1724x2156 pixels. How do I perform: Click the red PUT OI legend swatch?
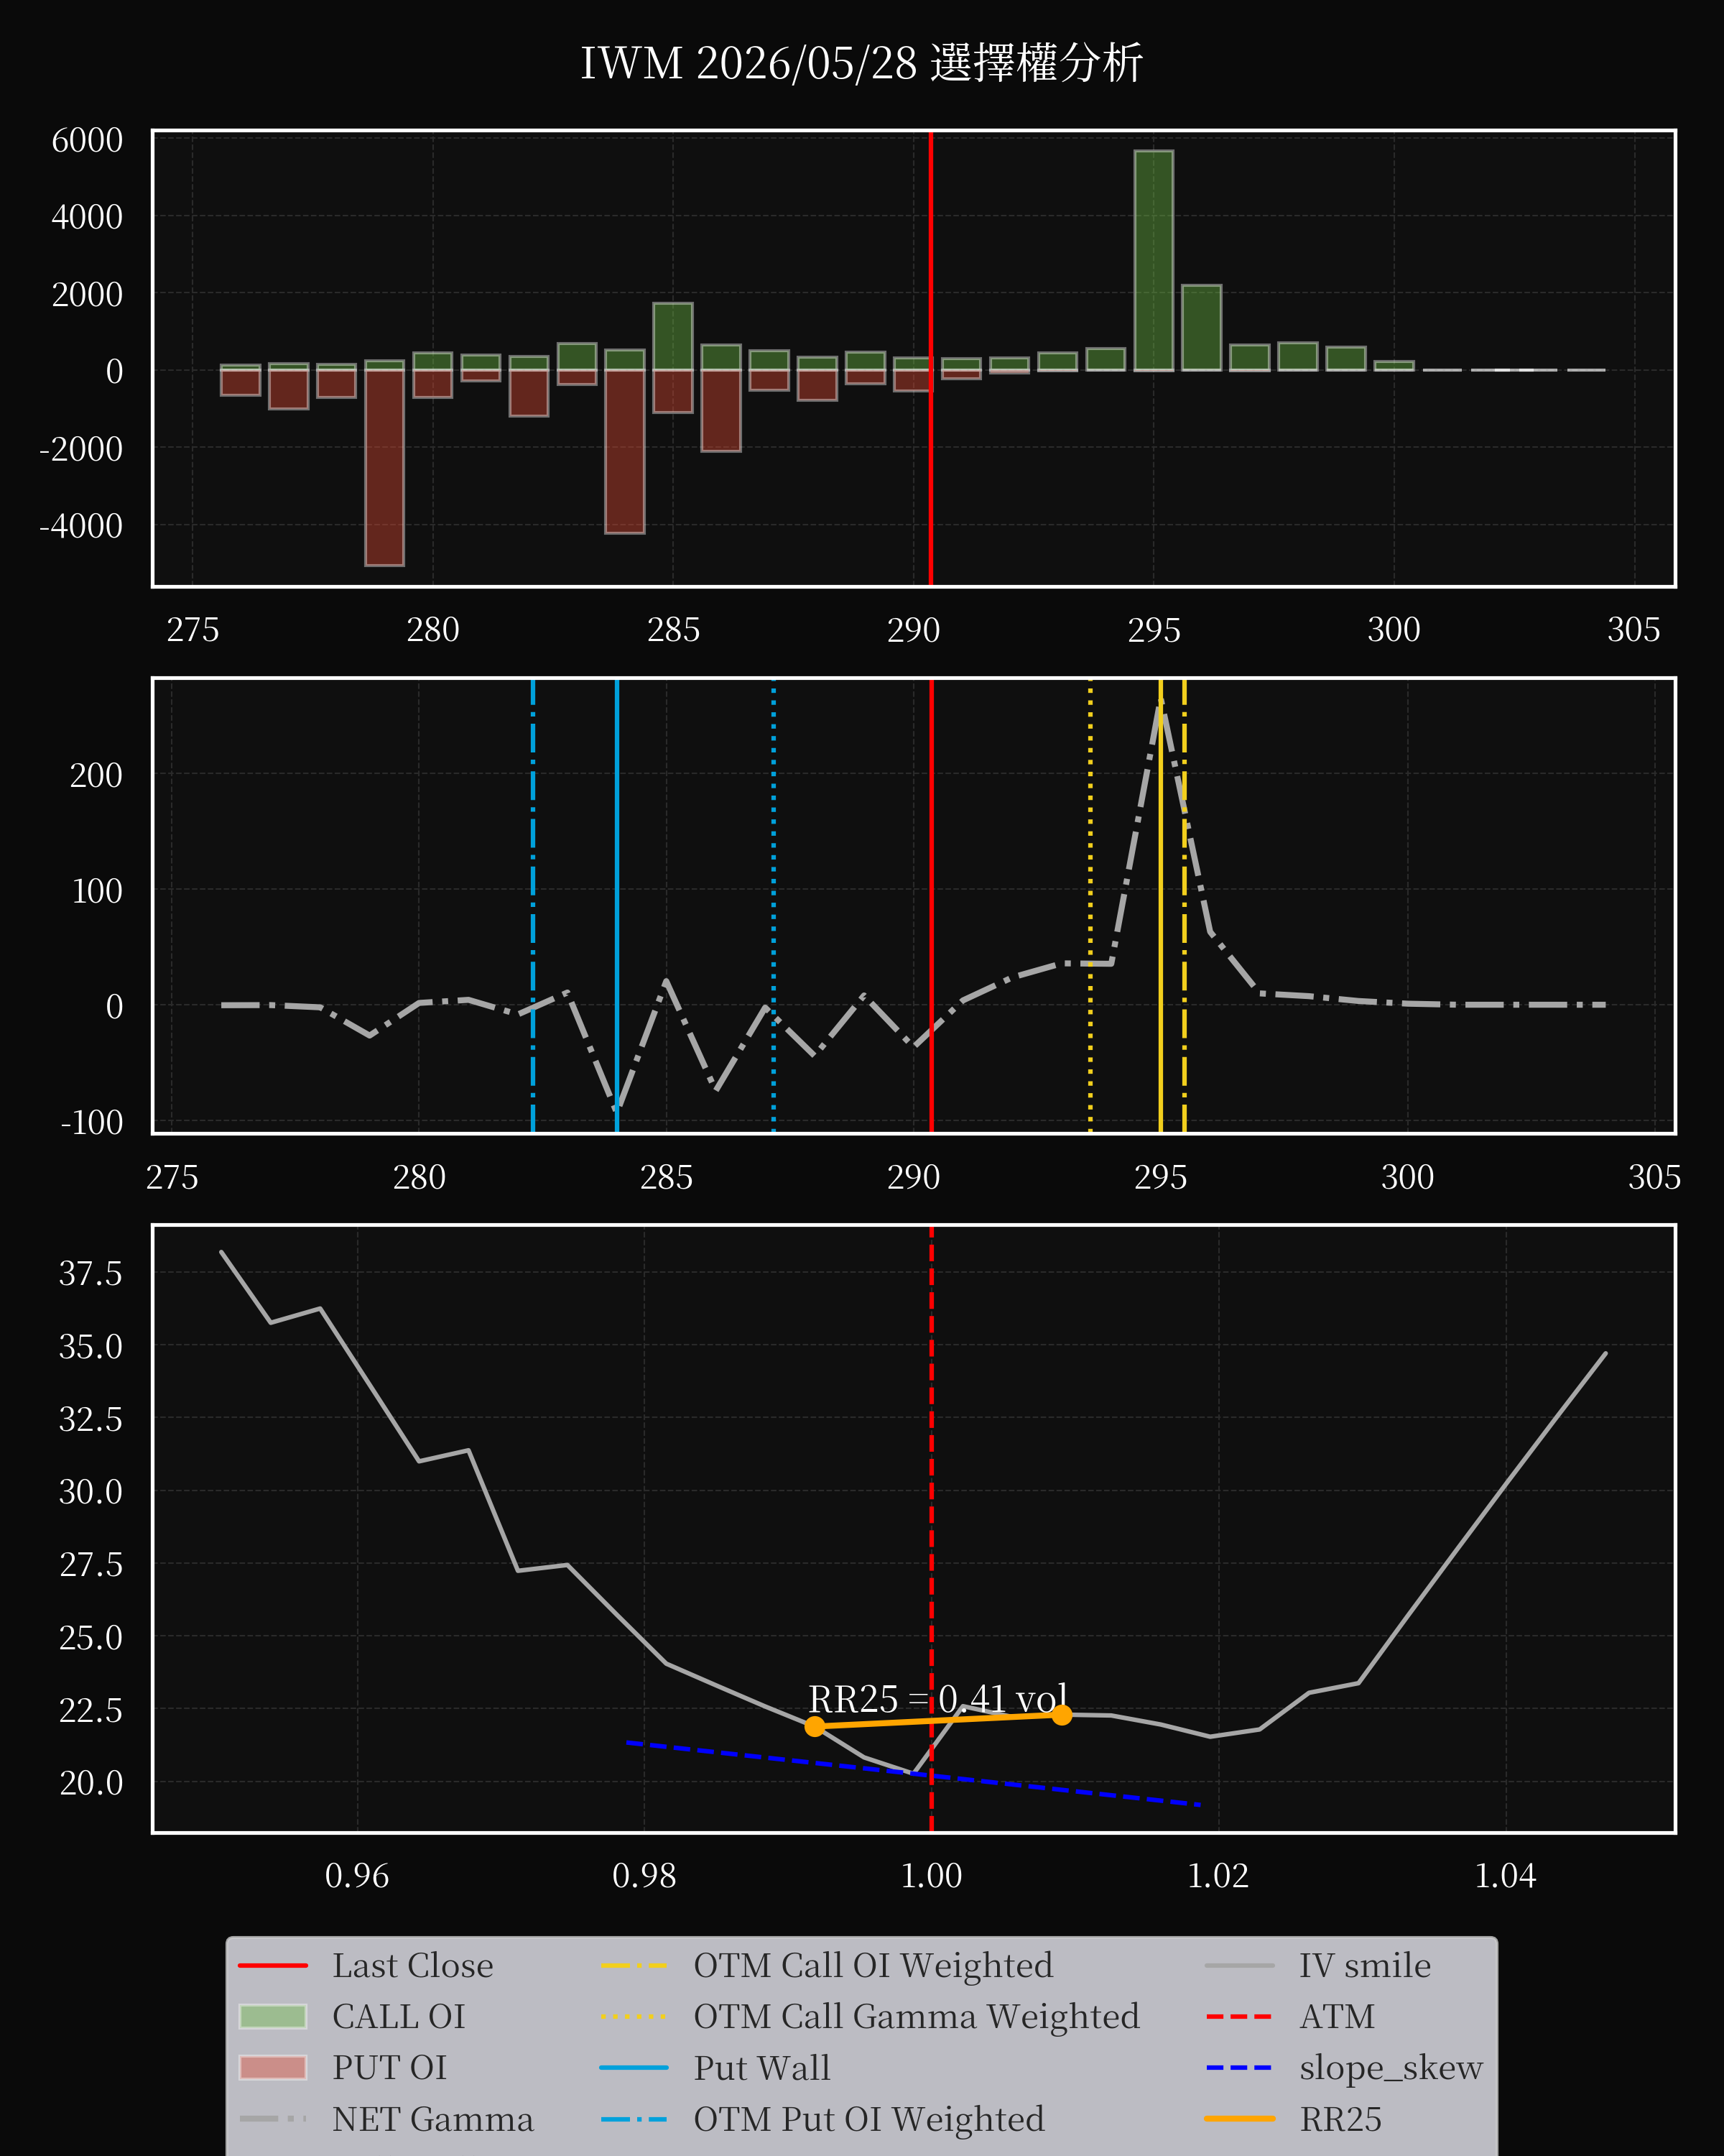point(273,2067)
